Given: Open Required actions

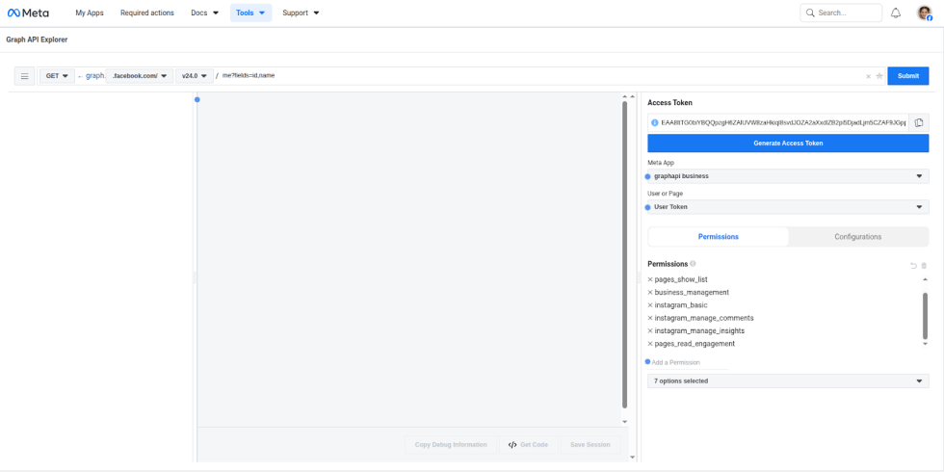Looking at the screenshot, I should (x=146, y=13).
